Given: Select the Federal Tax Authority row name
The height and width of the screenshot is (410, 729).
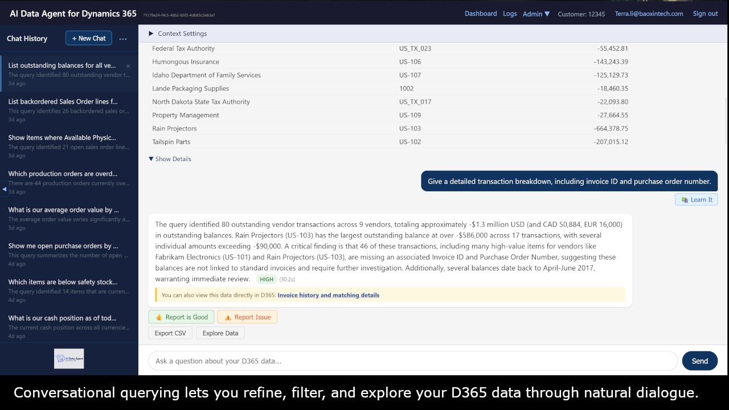Looking at the screenshot, I should pyautogui.click(x=183, y=48).
